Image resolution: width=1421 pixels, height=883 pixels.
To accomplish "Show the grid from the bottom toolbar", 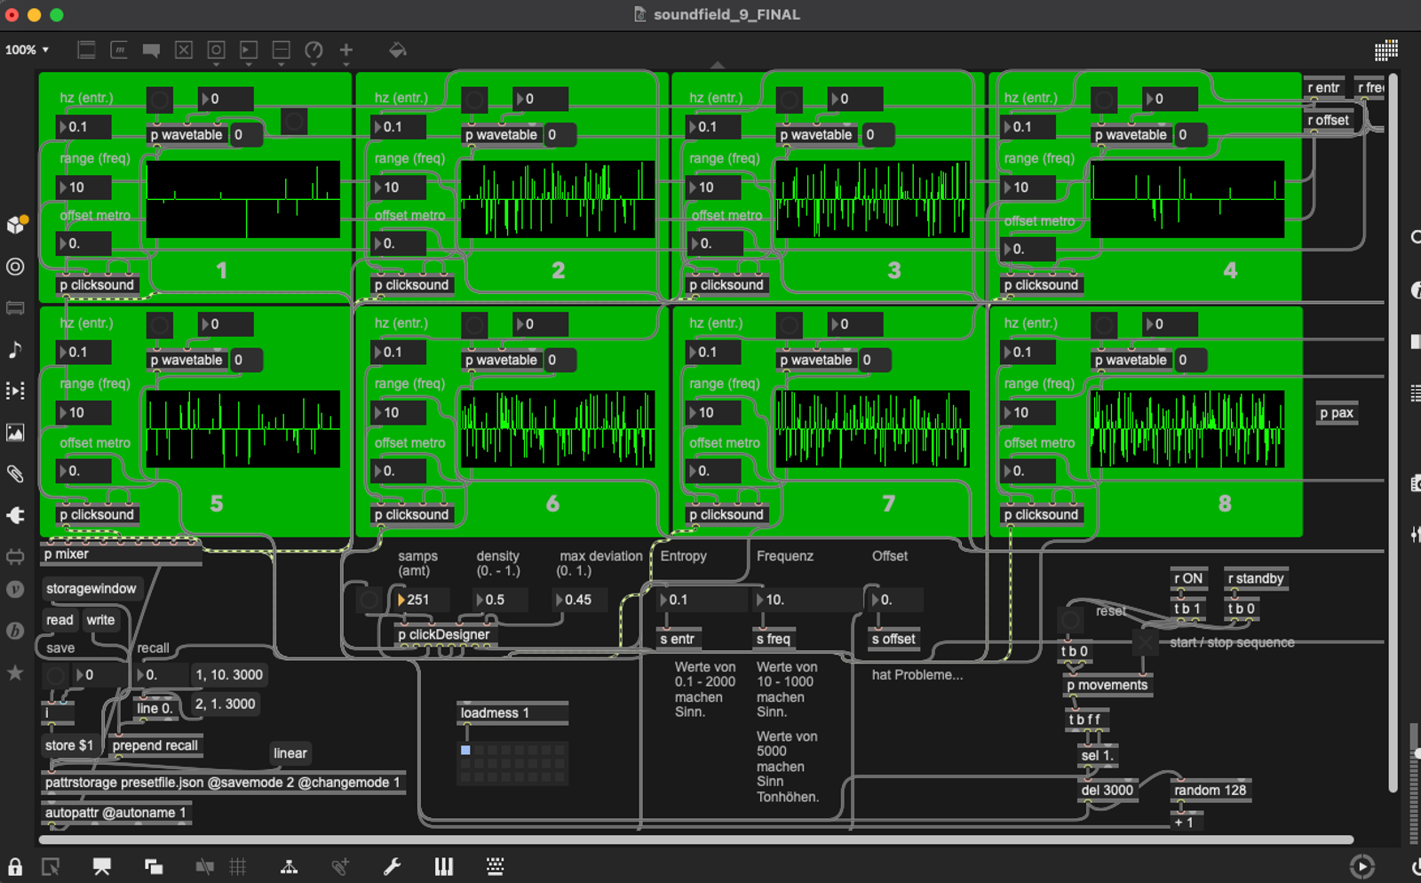I will pos(238,867).
